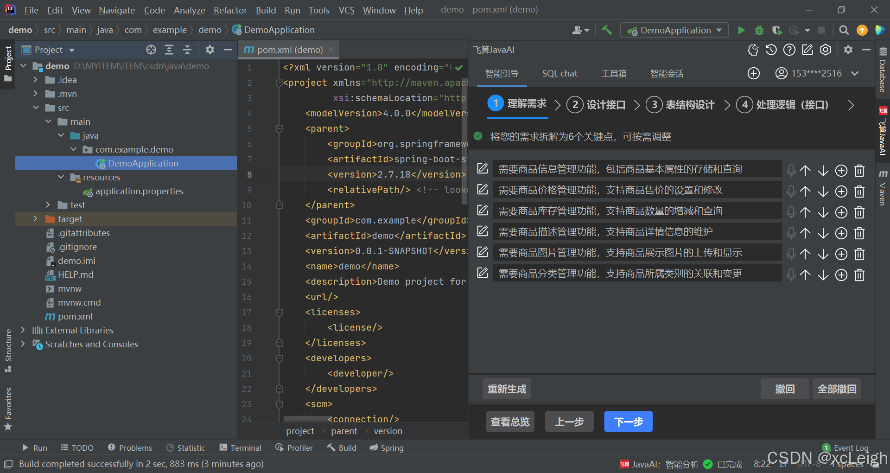
Task: Run with coverage shield icon
Action: tap(777, 30)
